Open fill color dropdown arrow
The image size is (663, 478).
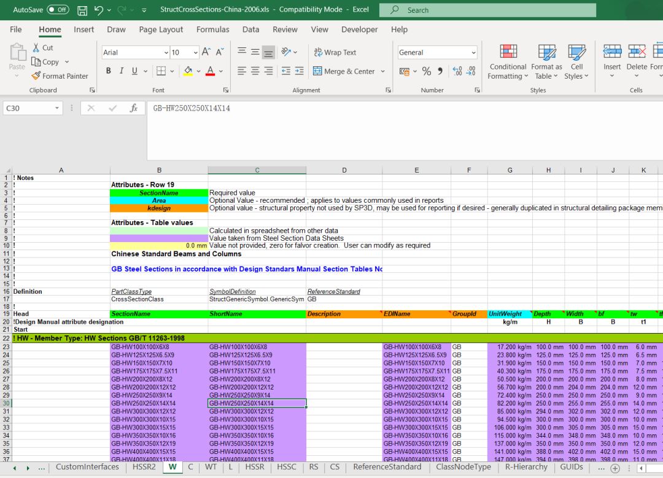[x=198, y=71]
